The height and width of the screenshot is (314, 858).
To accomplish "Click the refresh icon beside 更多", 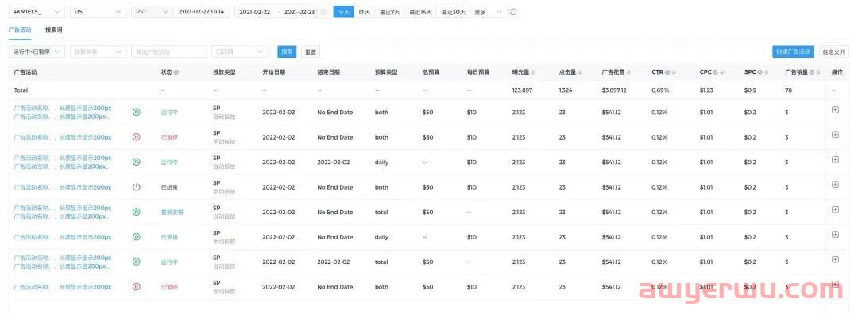I will 513,12.
